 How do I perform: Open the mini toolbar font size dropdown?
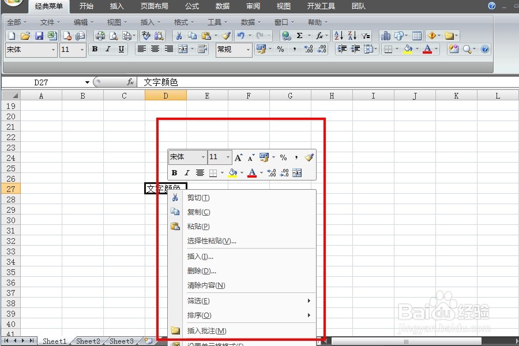pyautogui.click(x=228, y=157)
